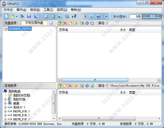Click Add to image icon in local toolbar
This screenshot has height=128, width=164.
(x=82, y=86)
